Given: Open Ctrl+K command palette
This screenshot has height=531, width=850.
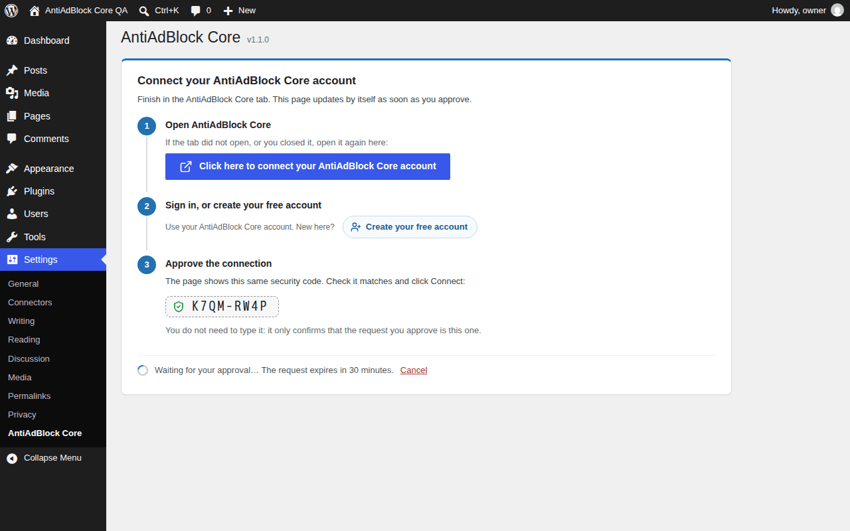Looking at the screenshot, I should 159,11.
